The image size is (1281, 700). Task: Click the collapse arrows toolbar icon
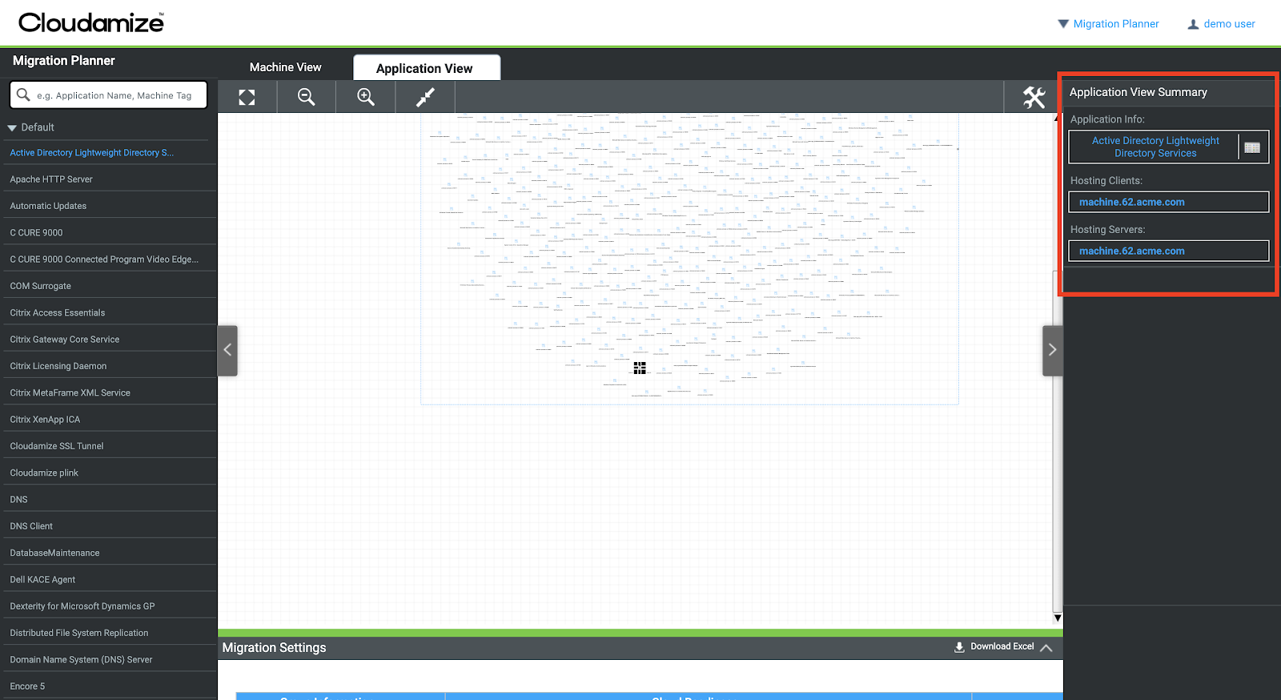(425, 97)
